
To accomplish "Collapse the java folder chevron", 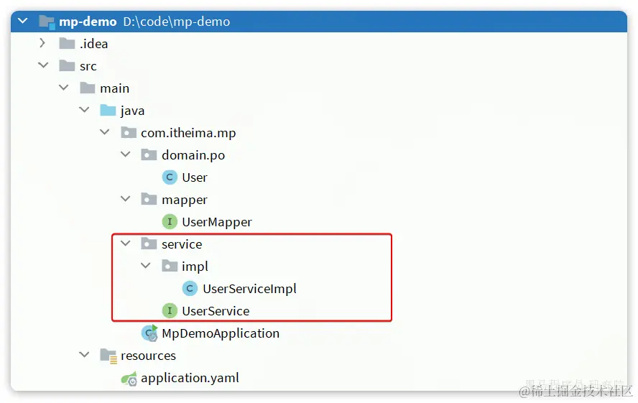I will point(84,110).
